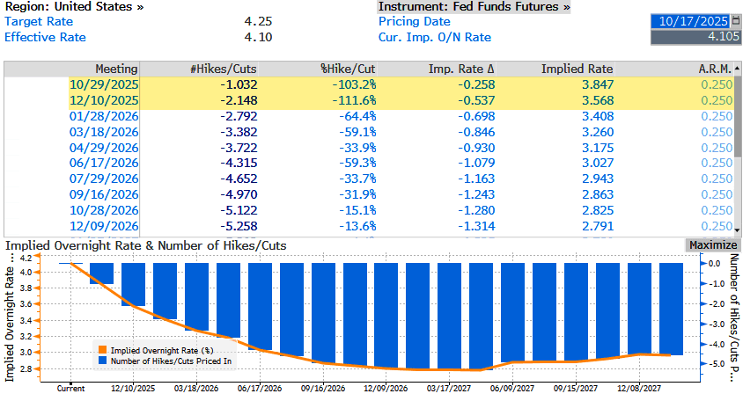This screenshot has height=401, width=743.
Task: Click the Pricing Date input field
Action: (690, 20)
